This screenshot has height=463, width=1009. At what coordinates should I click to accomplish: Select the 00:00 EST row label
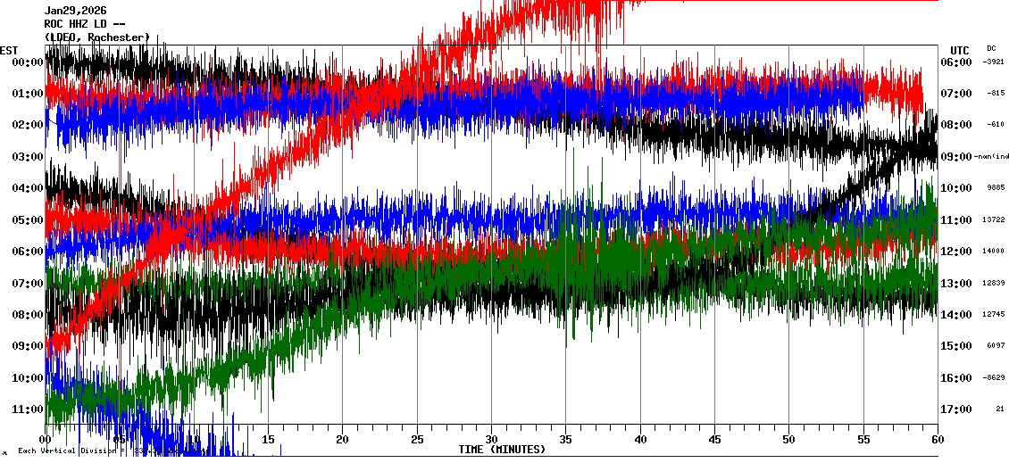coord(29,62)
